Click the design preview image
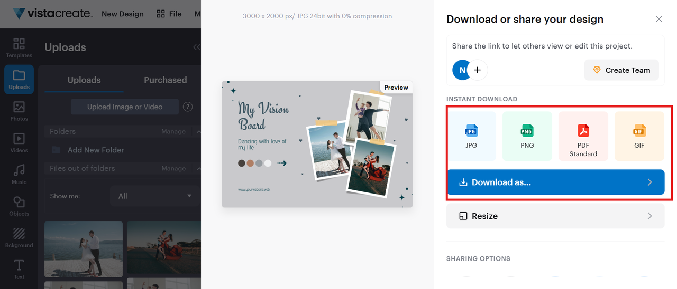This screenshot has height=289, width=677. point(317,144)
